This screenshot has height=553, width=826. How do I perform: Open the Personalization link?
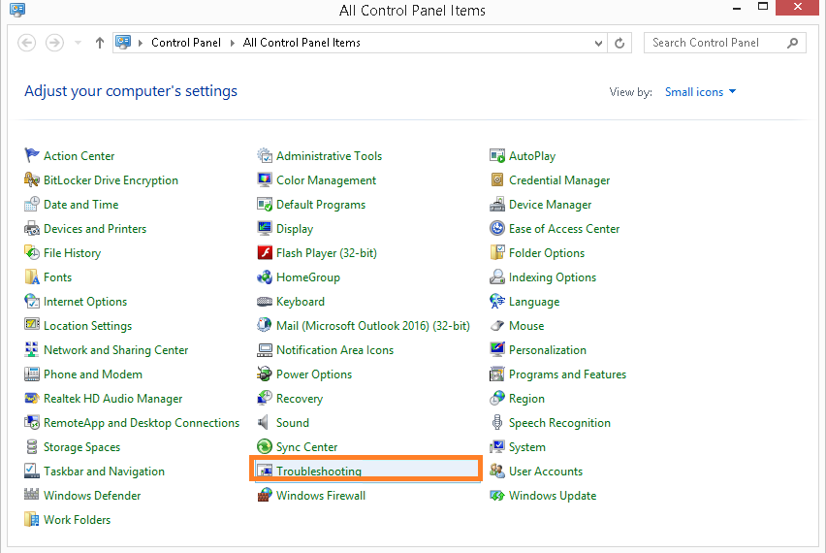coord(548,350)
